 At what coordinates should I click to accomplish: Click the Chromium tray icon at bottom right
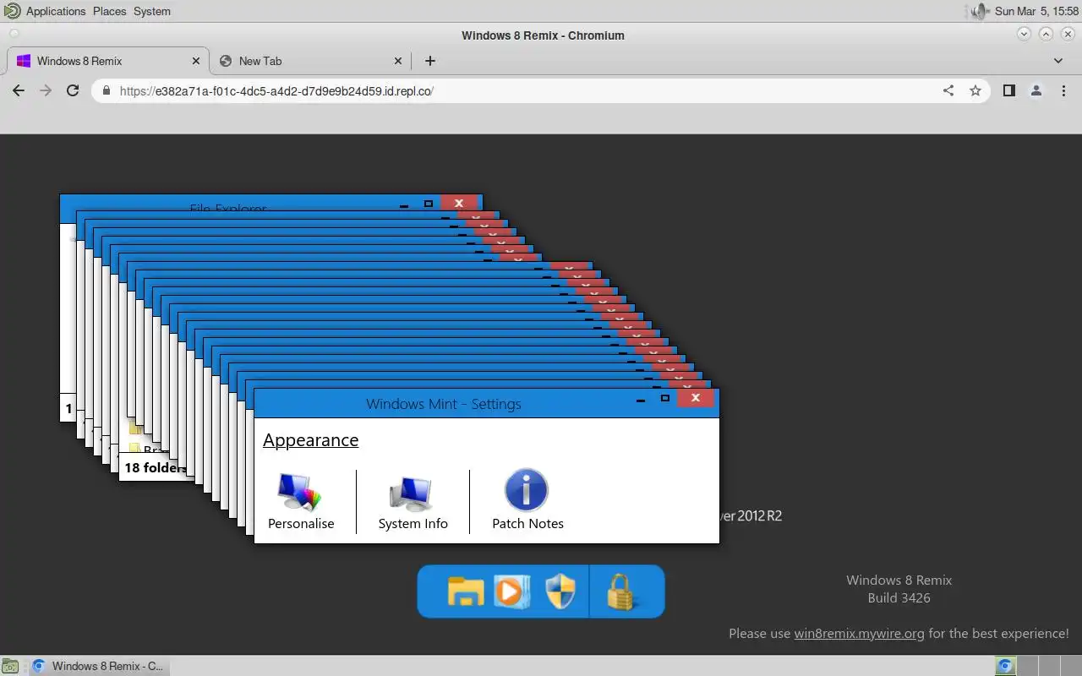tap(1006, 666)
